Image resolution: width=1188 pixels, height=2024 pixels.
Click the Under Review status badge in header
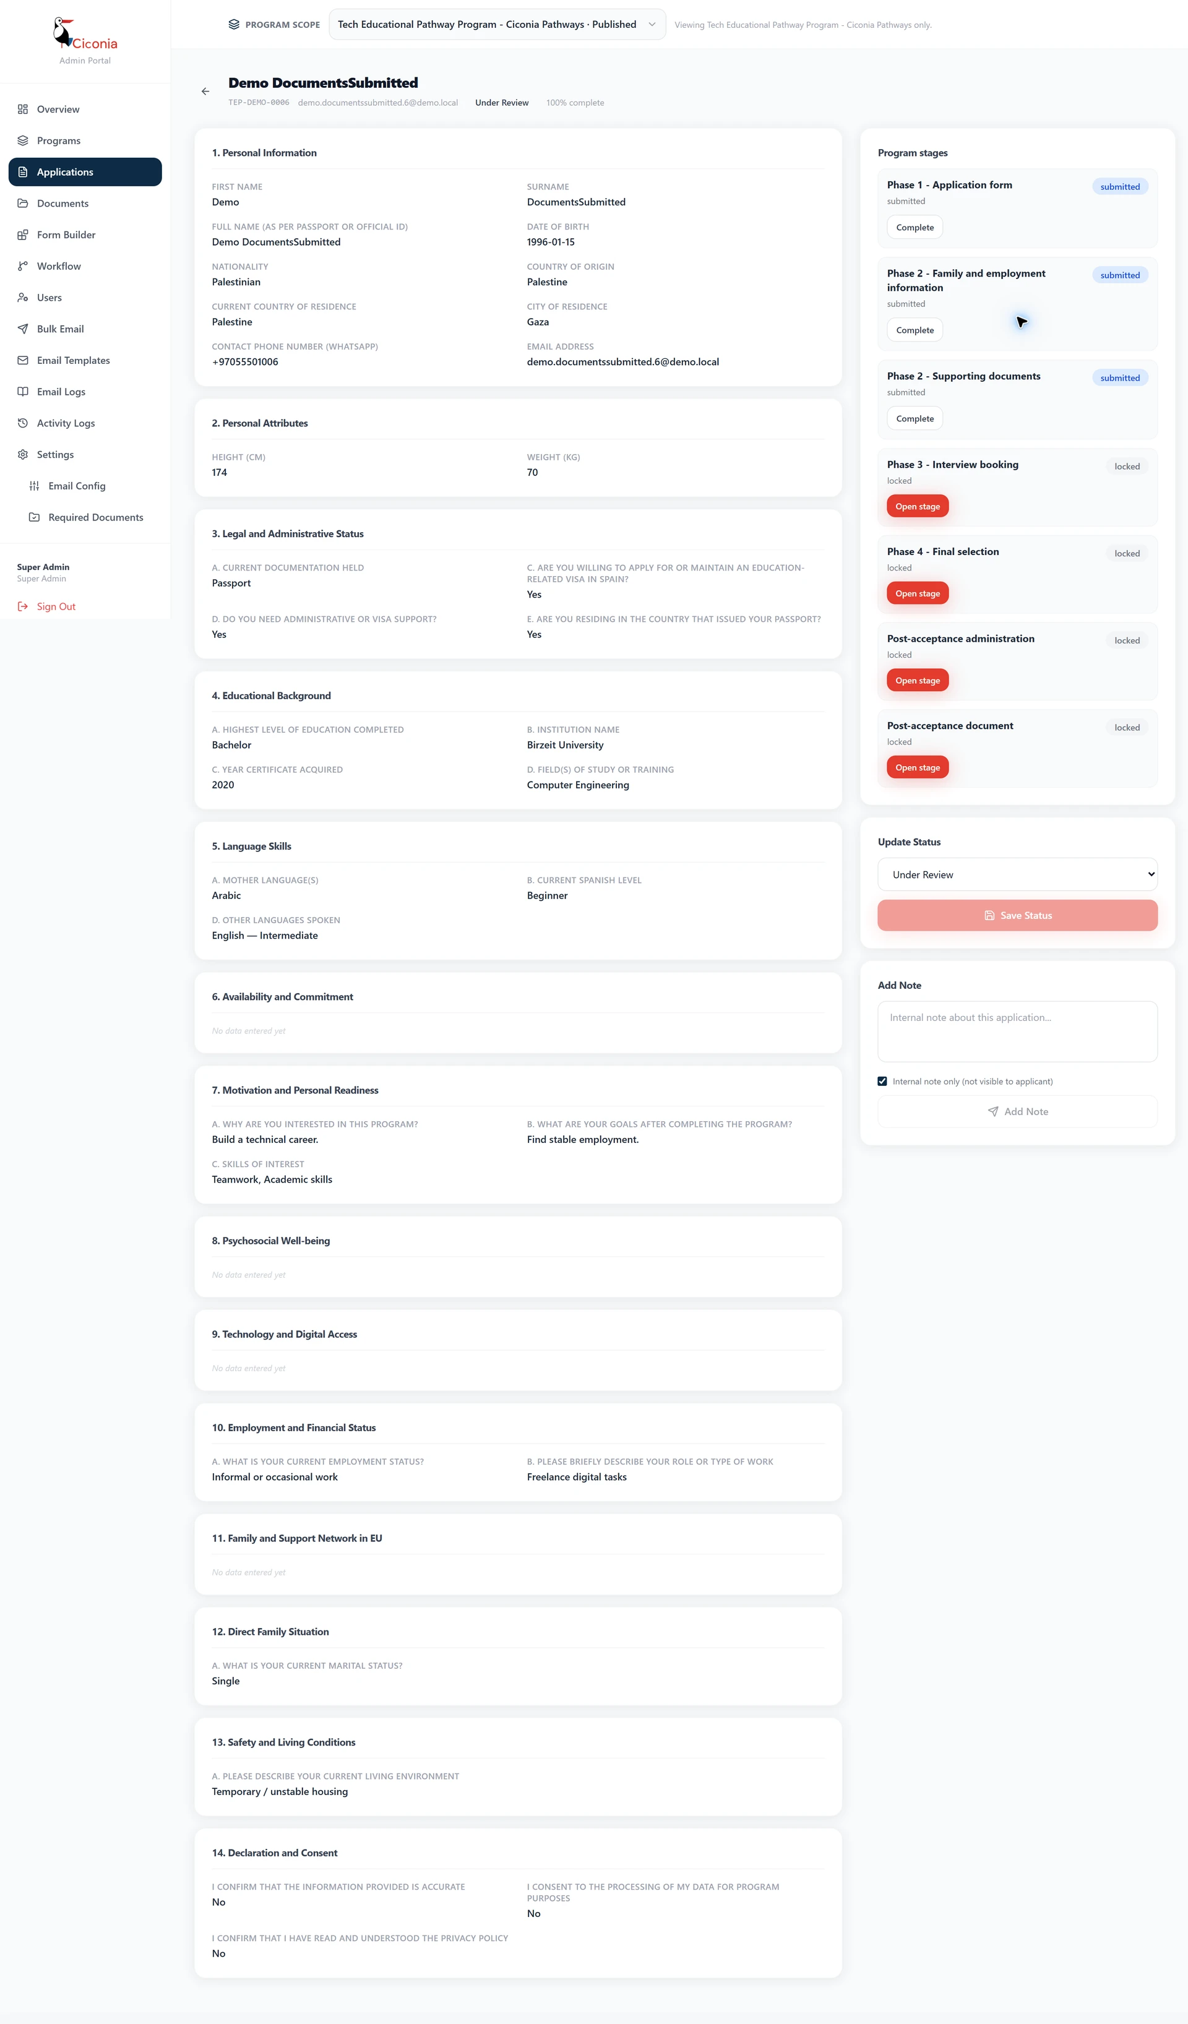coord(502,103)
